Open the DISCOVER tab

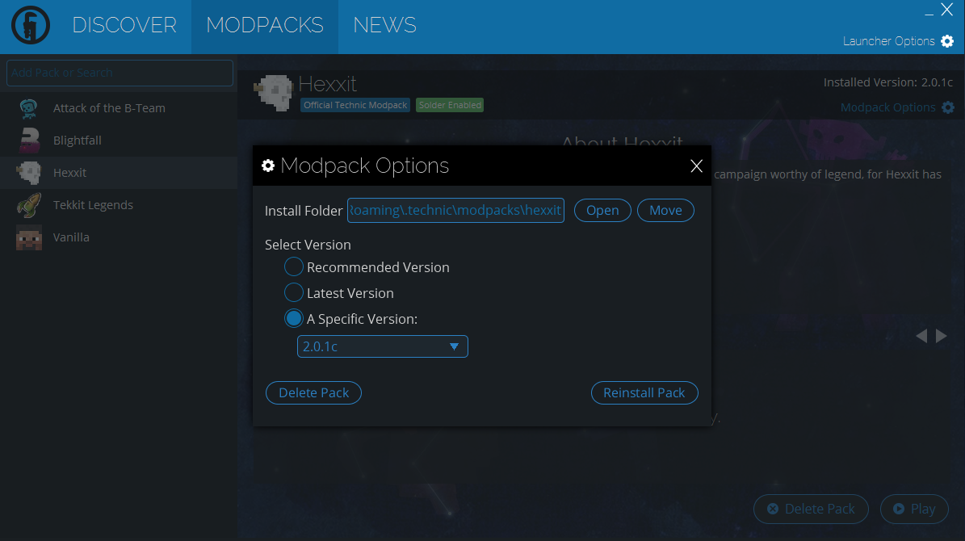124,25
